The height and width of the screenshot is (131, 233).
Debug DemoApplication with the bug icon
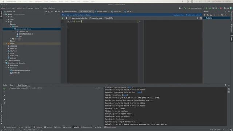coord(210,8)
